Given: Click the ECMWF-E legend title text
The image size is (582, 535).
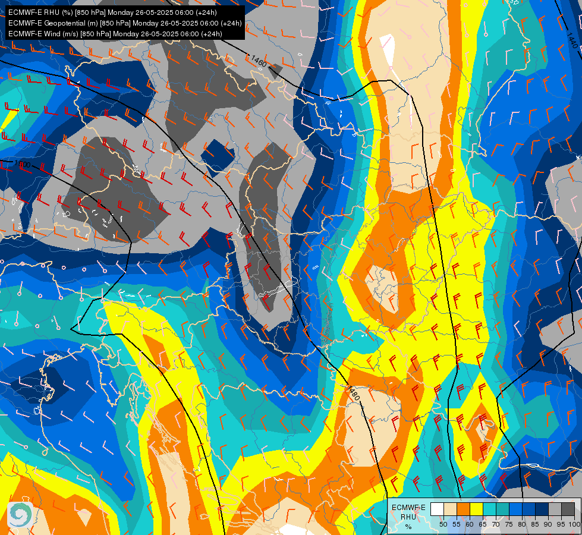Looking at the screenshot, I should (x=408, y=508).
